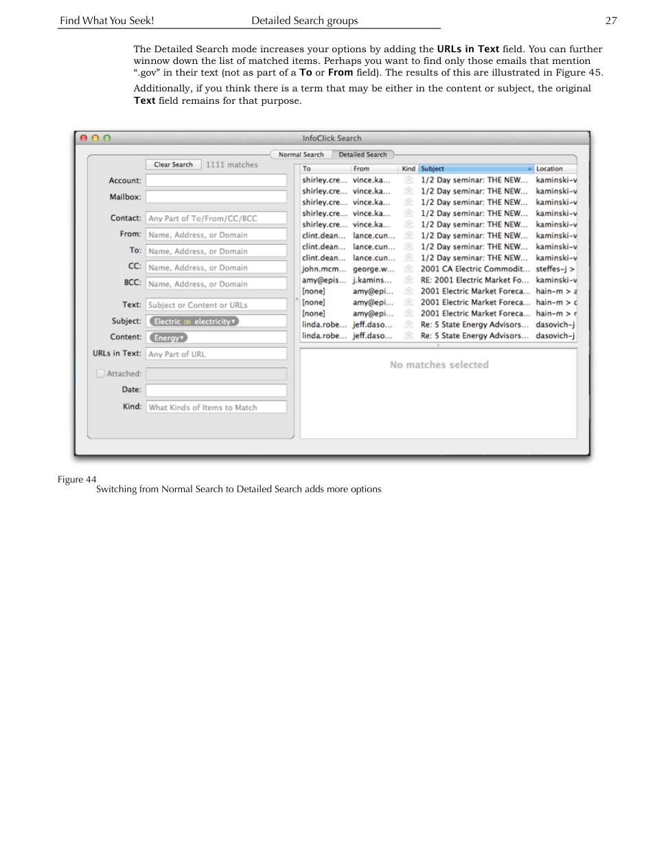
Task: Click the green zoom button in the title bar
Action: point(107,138)
